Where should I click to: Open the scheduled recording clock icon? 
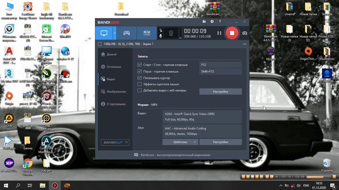(212, 22)
